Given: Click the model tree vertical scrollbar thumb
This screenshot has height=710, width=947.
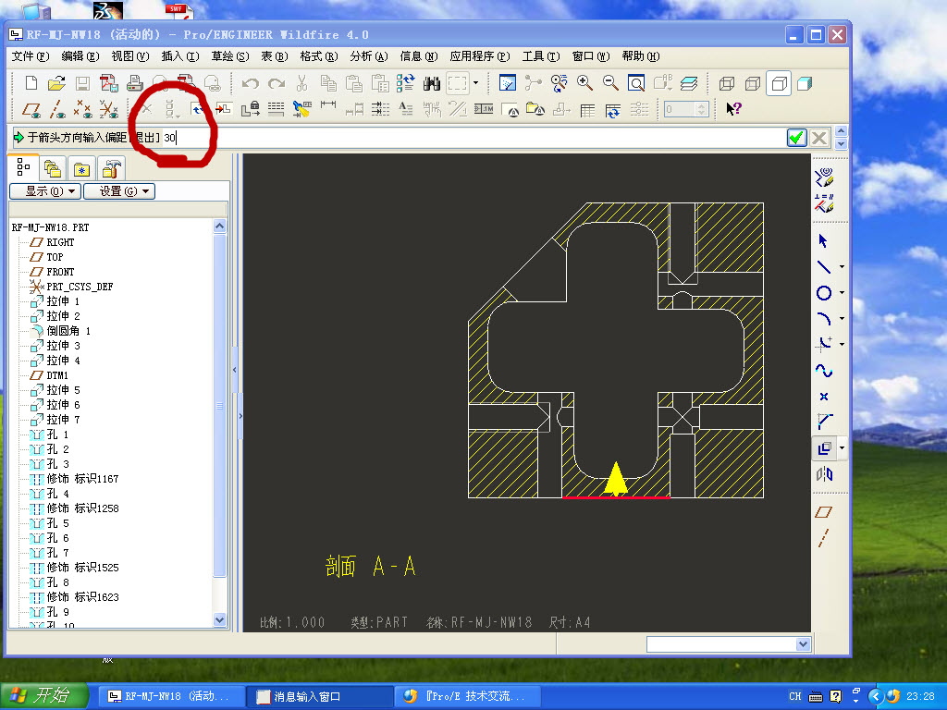Looking at the screenshot, I should pyautogui.click(x=220, y=406).
